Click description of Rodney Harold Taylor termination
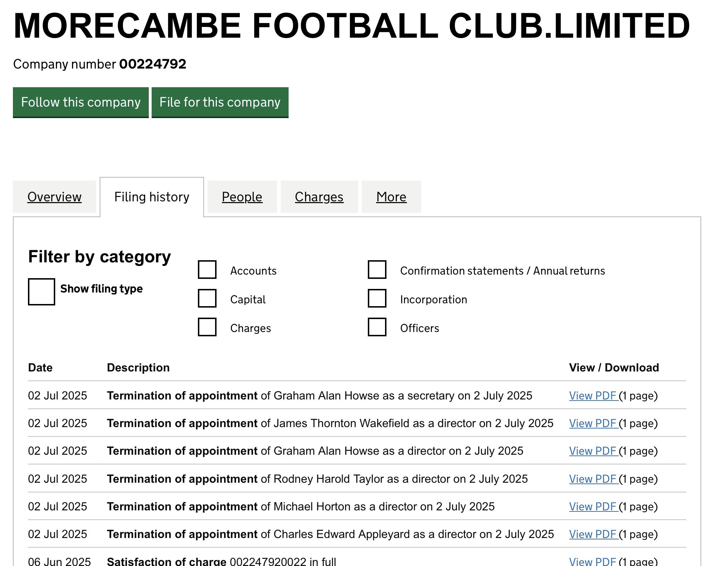Image resolution: width=717 pixels, height=566 pixels. [x=317, y=479]
